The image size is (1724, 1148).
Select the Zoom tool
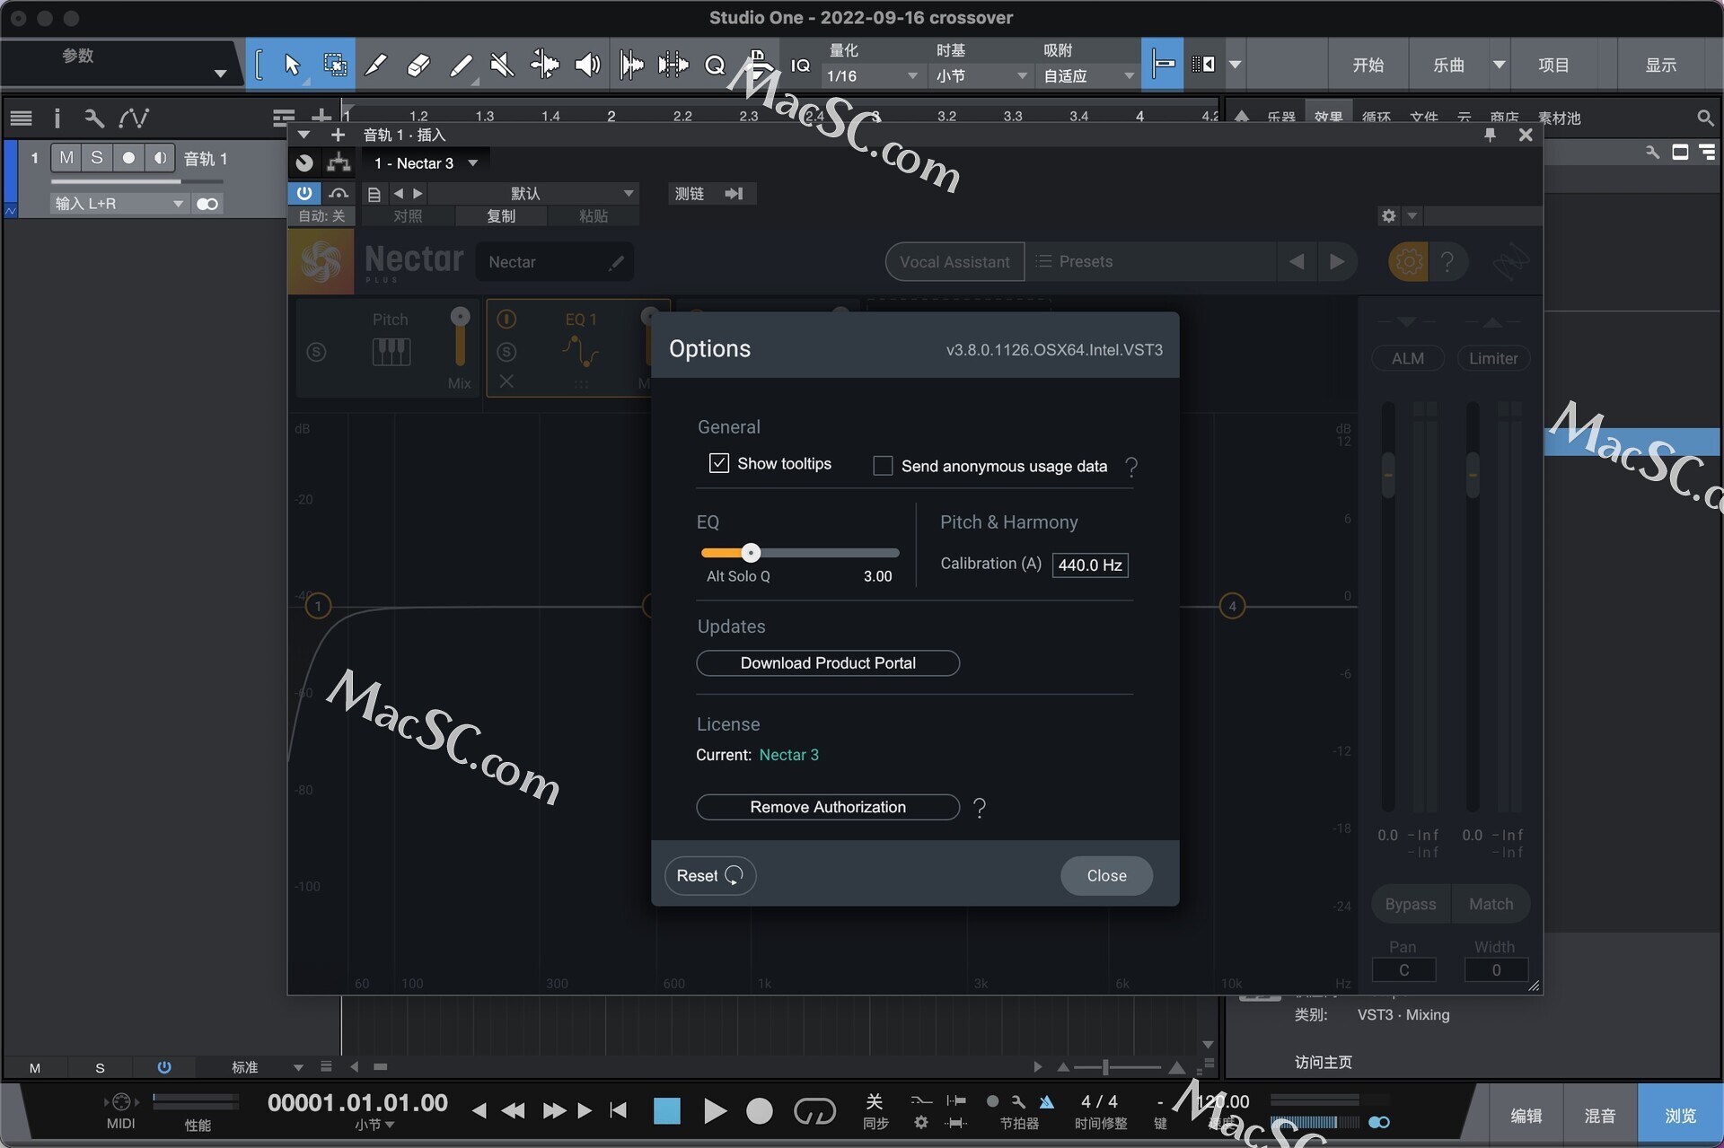pos(714,64)
